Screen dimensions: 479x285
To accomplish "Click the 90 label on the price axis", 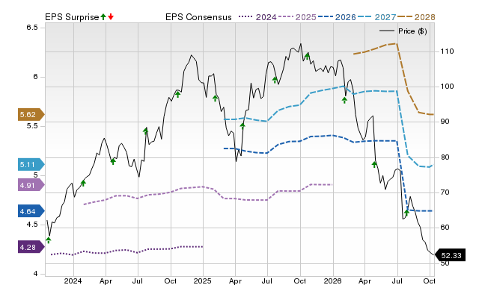I will pos(445,122).
